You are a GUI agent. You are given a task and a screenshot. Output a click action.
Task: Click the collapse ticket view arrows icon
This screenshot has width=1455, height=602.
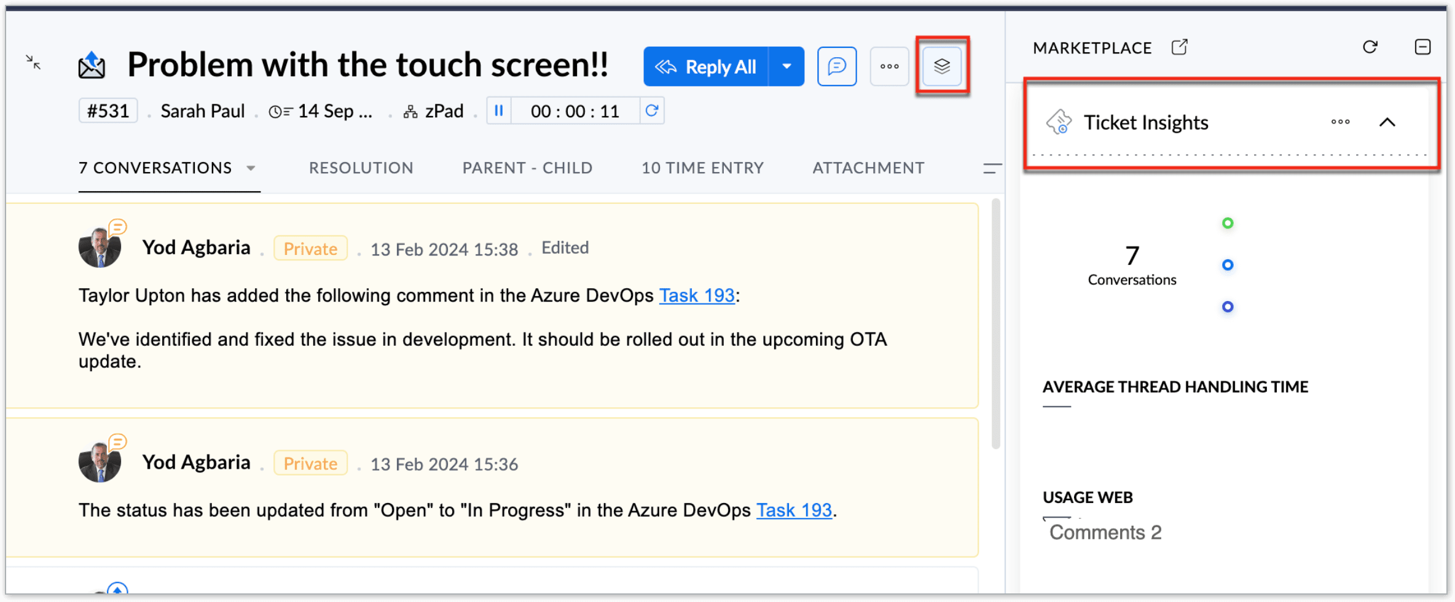[x=33, y=62]
